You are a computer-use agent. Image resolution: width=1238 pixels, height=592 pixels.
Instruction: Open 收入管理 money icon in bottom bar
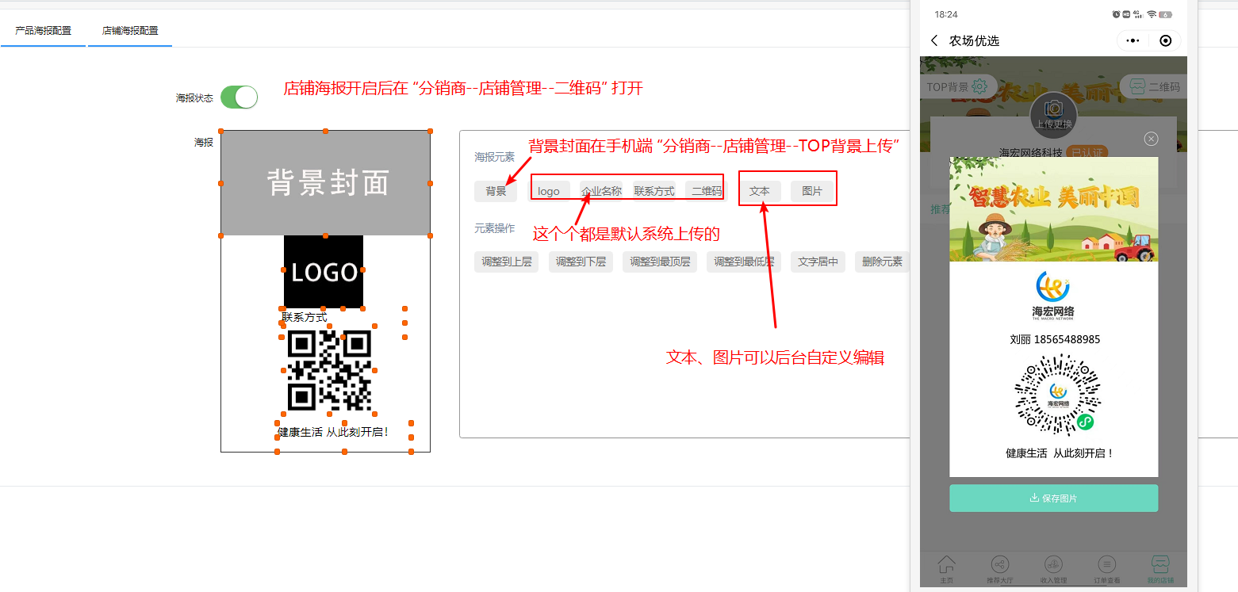tap(1053, 563)
